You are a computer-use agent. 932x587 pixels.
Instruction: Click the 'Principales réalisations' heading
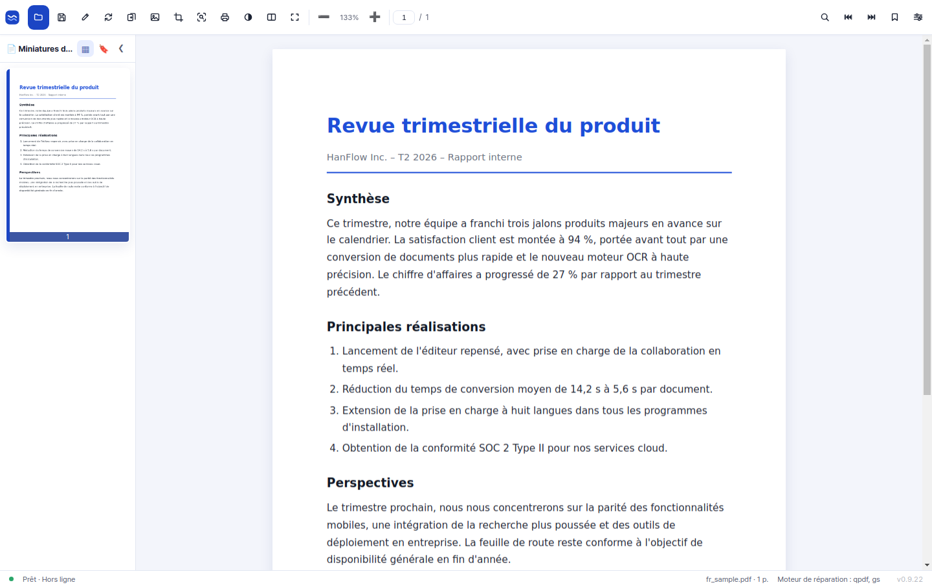coord(406,326)
